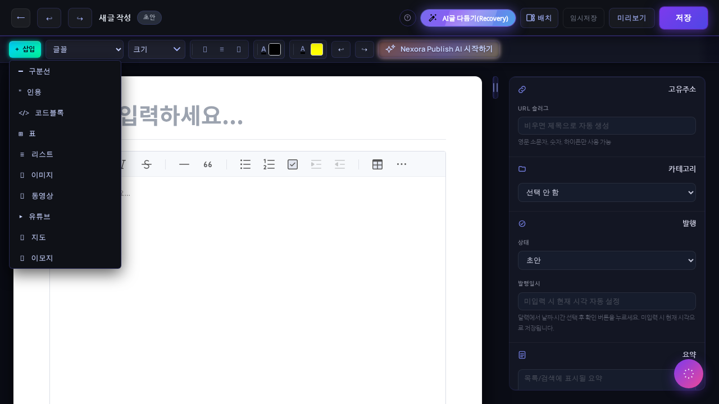Open the 카테고리 선택 안 함 dropdown
This screenshot has height=404, width=719.
607,192
